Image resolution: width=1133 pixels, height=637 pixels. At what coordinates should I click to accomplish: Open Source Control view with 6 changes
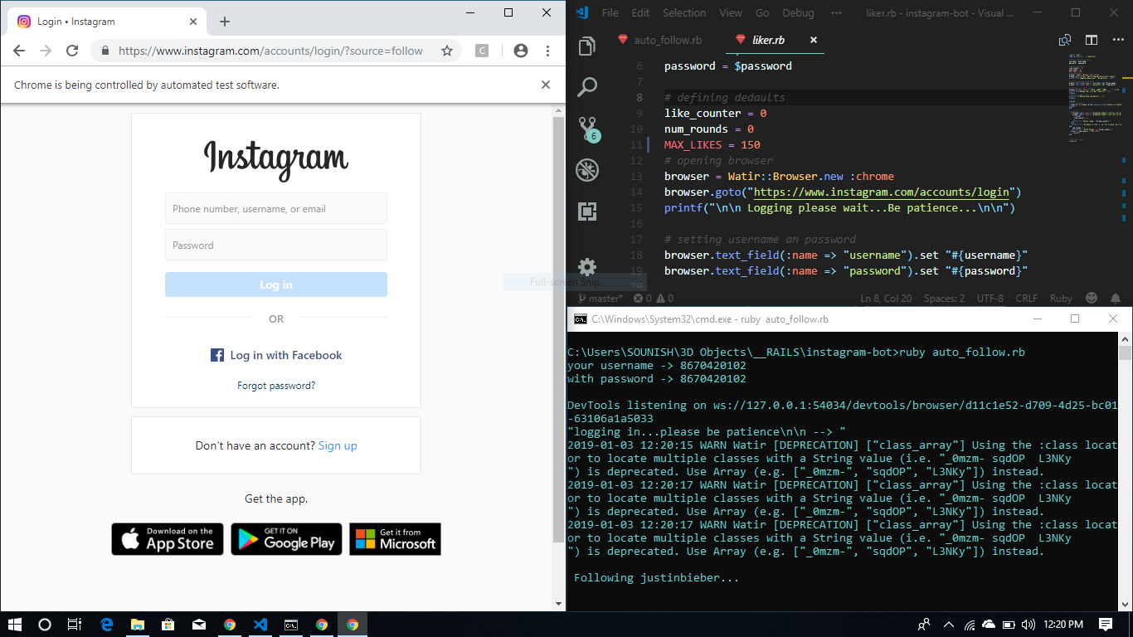[x=588, y=129]
